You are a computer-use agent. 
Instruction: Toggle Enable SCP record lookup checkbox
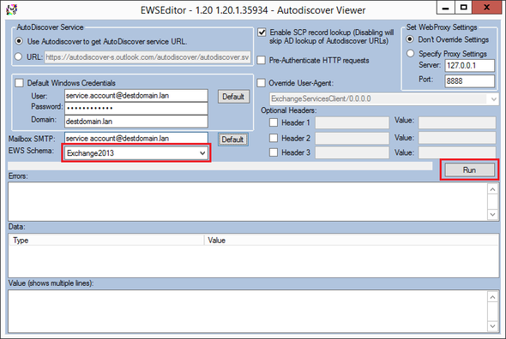pyautogui.click(x=262, y=33)
